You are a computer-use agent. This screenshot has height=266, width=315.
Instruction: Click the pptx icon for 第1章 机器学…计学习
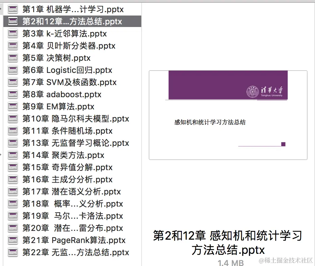click(x=13, y=9)
